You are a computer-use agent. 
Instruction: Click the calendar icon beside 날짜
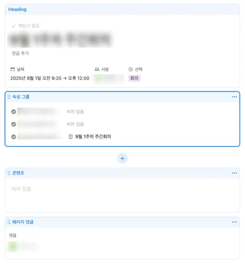click(x=13, y=69)
